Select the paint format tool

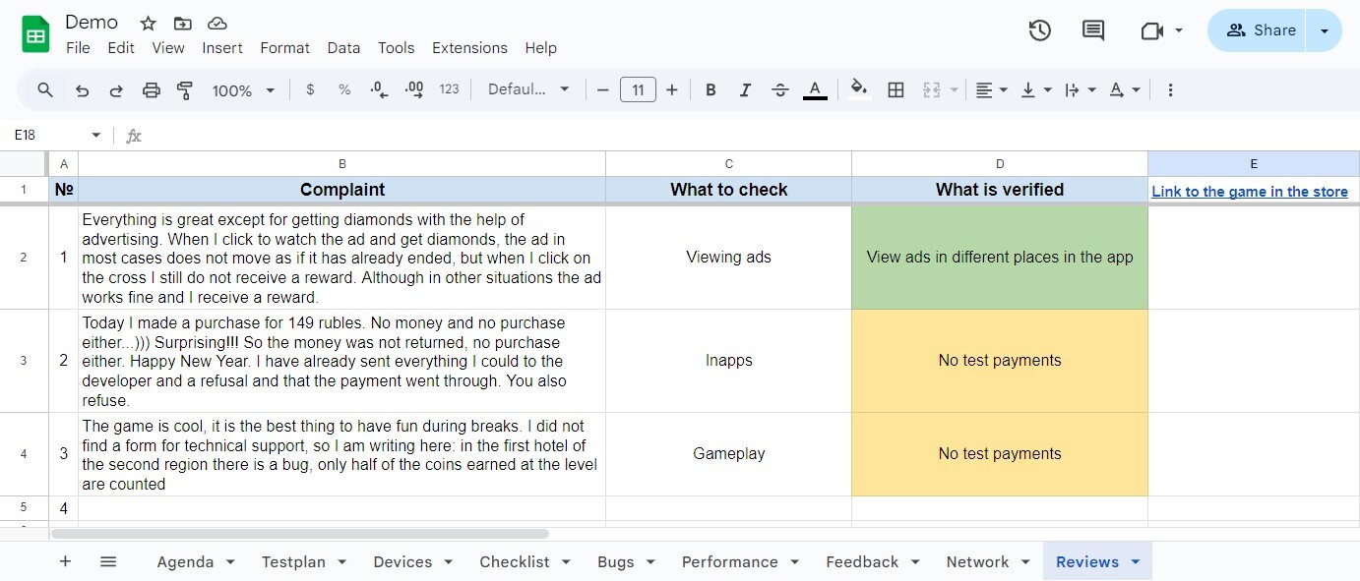tap(184, 90)
